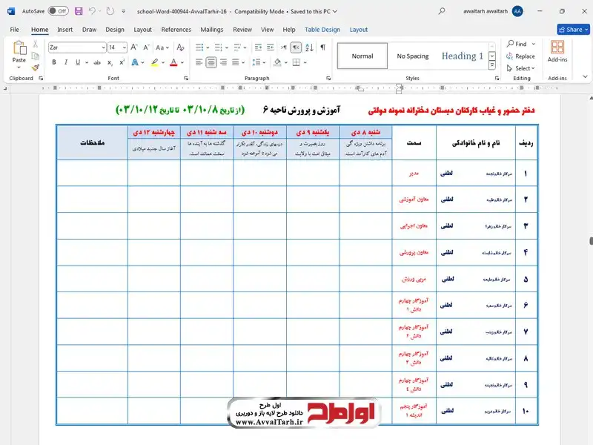Click the Save icon in title bar

tap(79, 11)
